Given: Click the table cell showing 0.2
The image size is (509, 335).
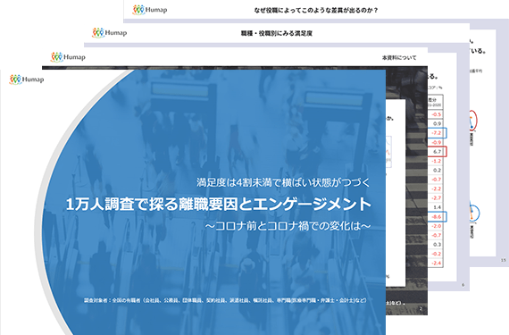Looking at the screenshot, I should (x=437, y=171).
